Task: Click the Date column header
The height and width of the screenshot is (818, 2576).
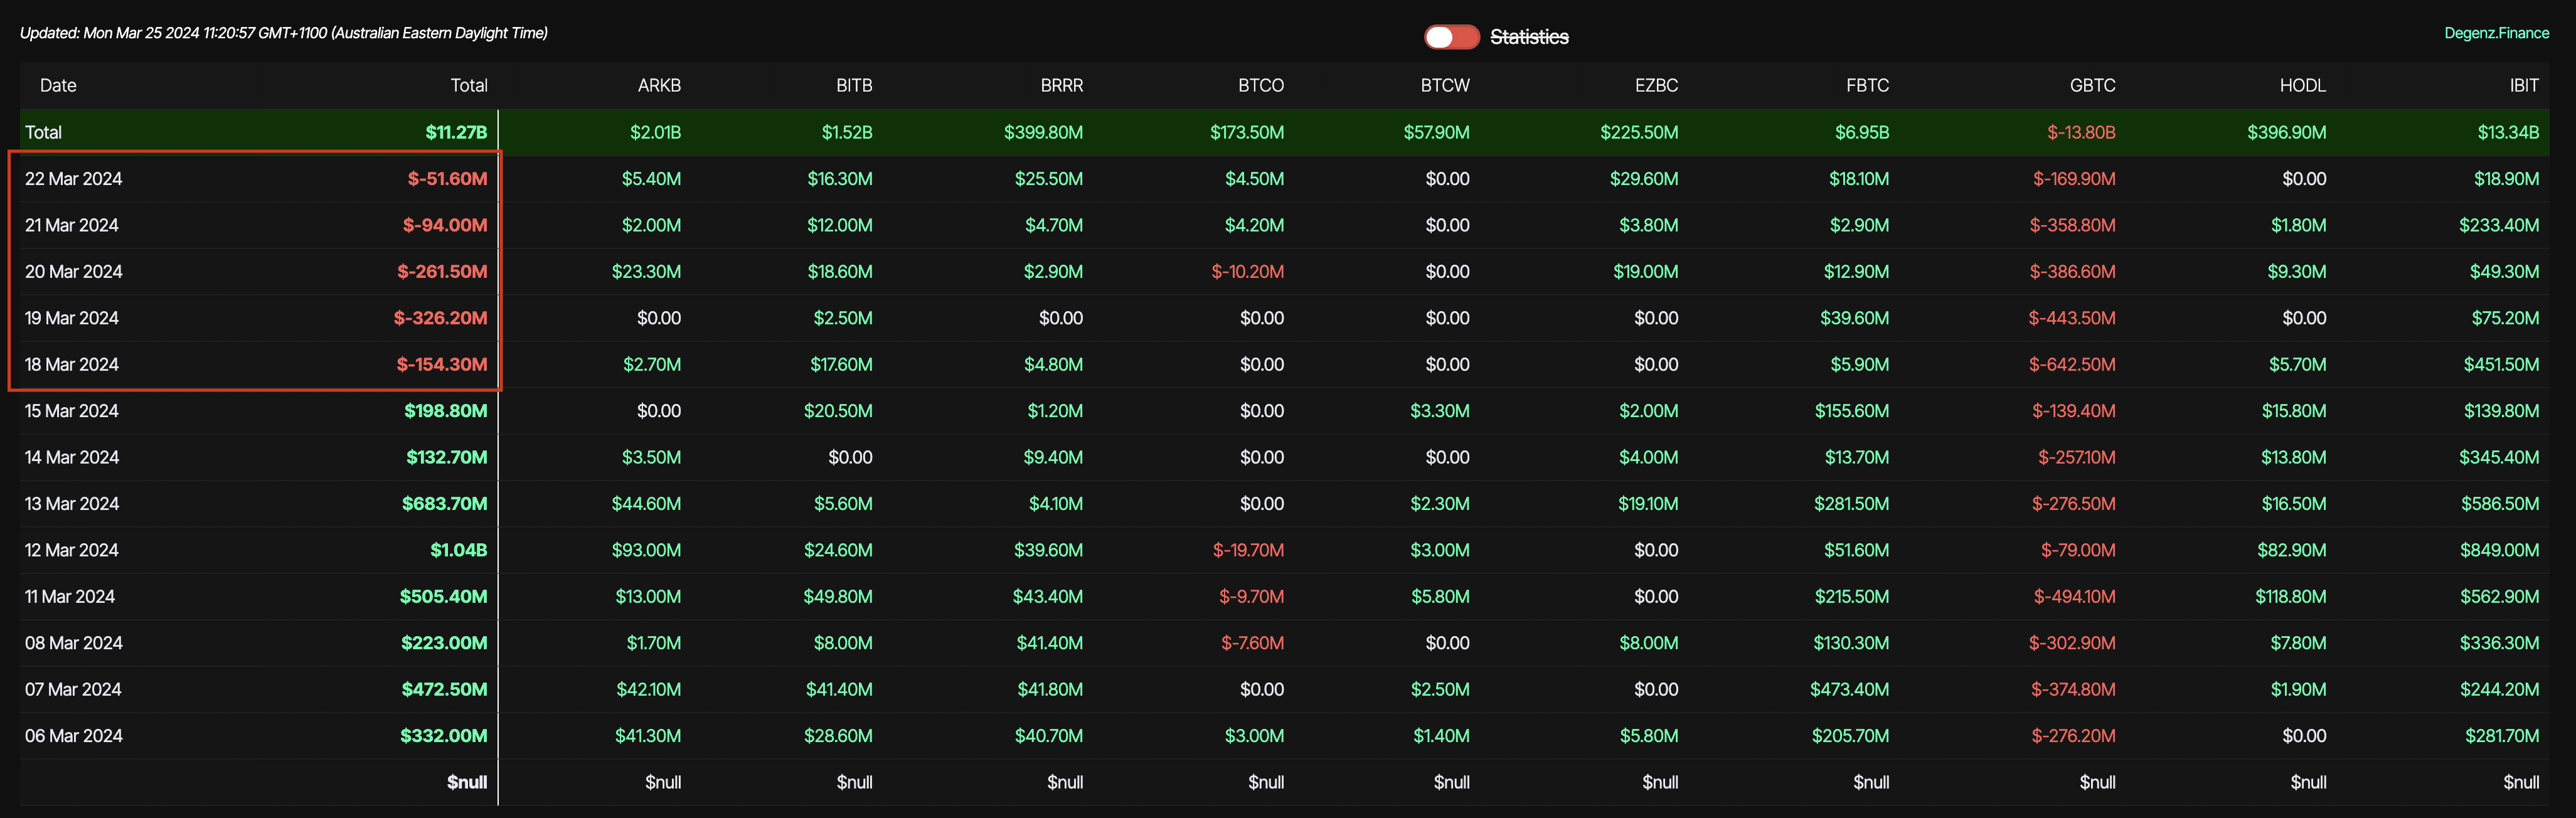Action: 58,85
